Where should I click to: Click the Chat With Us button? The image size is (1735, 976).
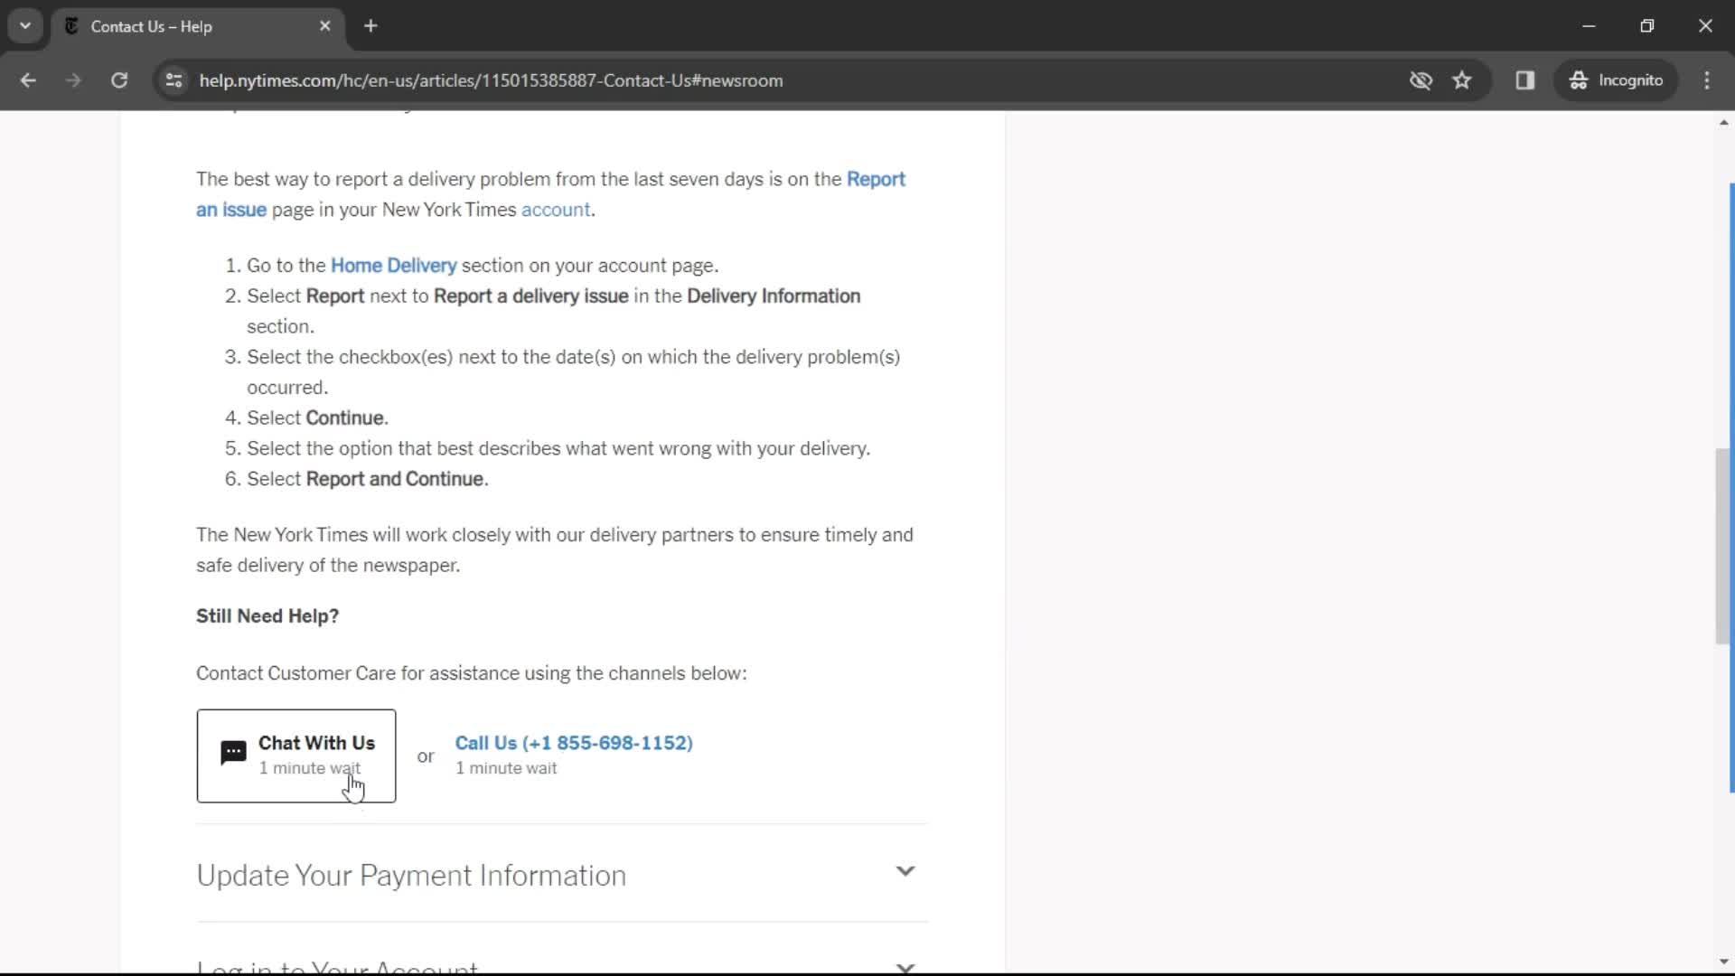[295, 755]
